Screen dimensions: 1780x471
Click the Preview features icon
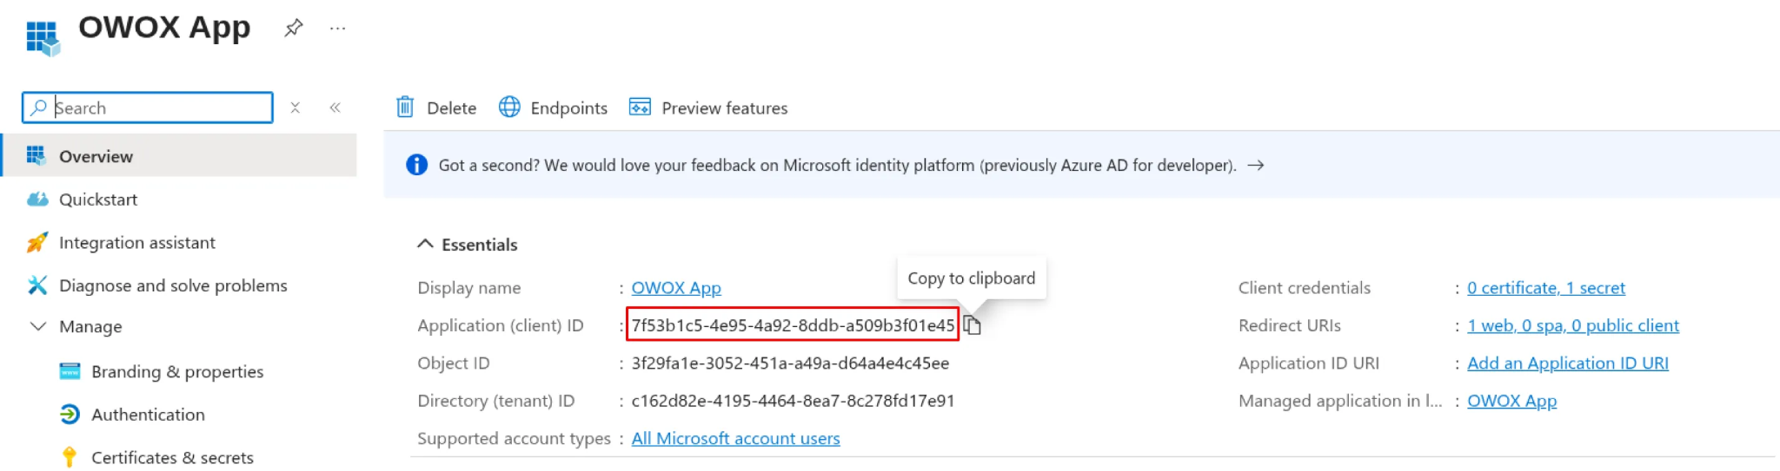pyautogui.click(x=640, y=108)
